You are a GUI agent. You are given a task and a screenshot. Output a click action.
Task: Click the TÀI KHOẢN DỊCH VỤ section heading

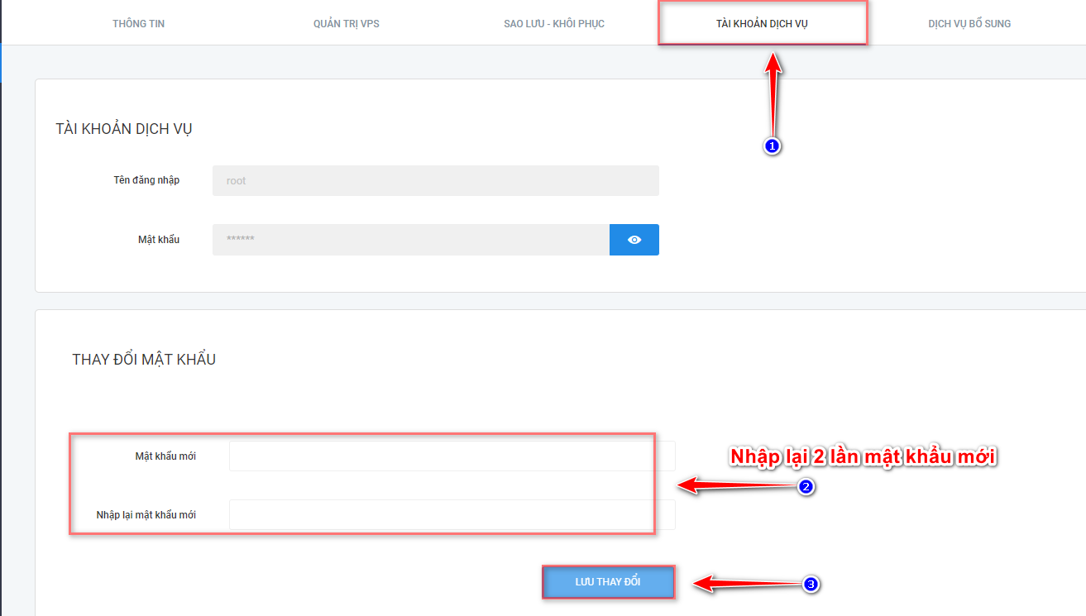pyautogui.click(x=124, y=129)
